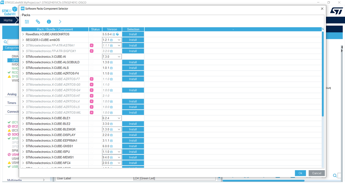This screenshot has height=184, width=345.
Task: Click pink chip status icon for FP-ATR-ASTRA1
Action: coord(92,45)
